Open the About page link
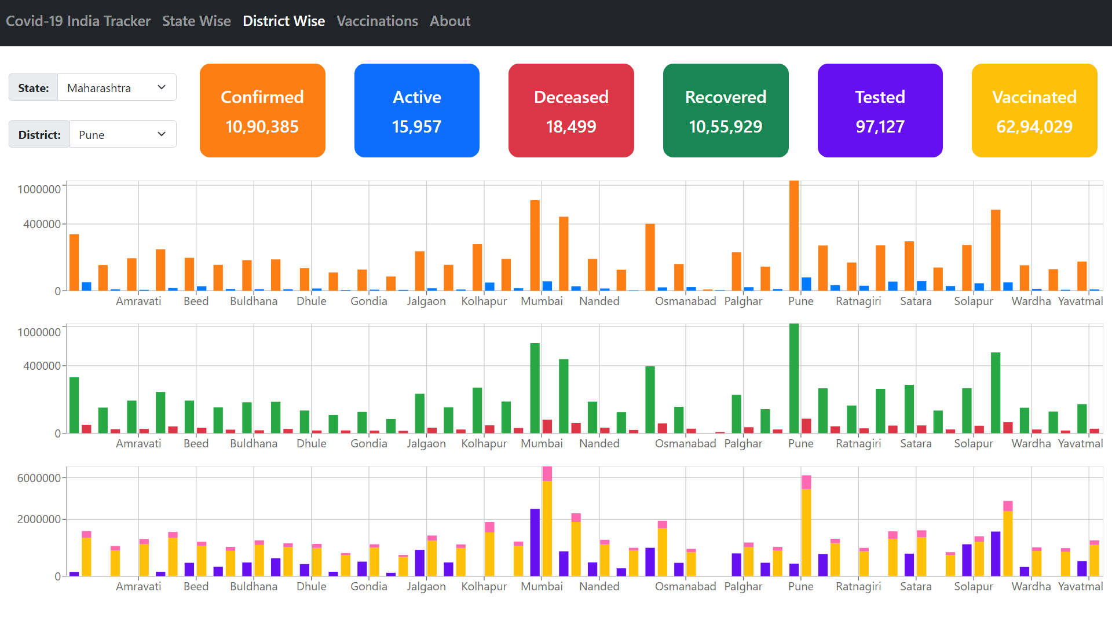The height and width of the screenshot is (625, 1112). pyautogui.click(x=450, y=21)
